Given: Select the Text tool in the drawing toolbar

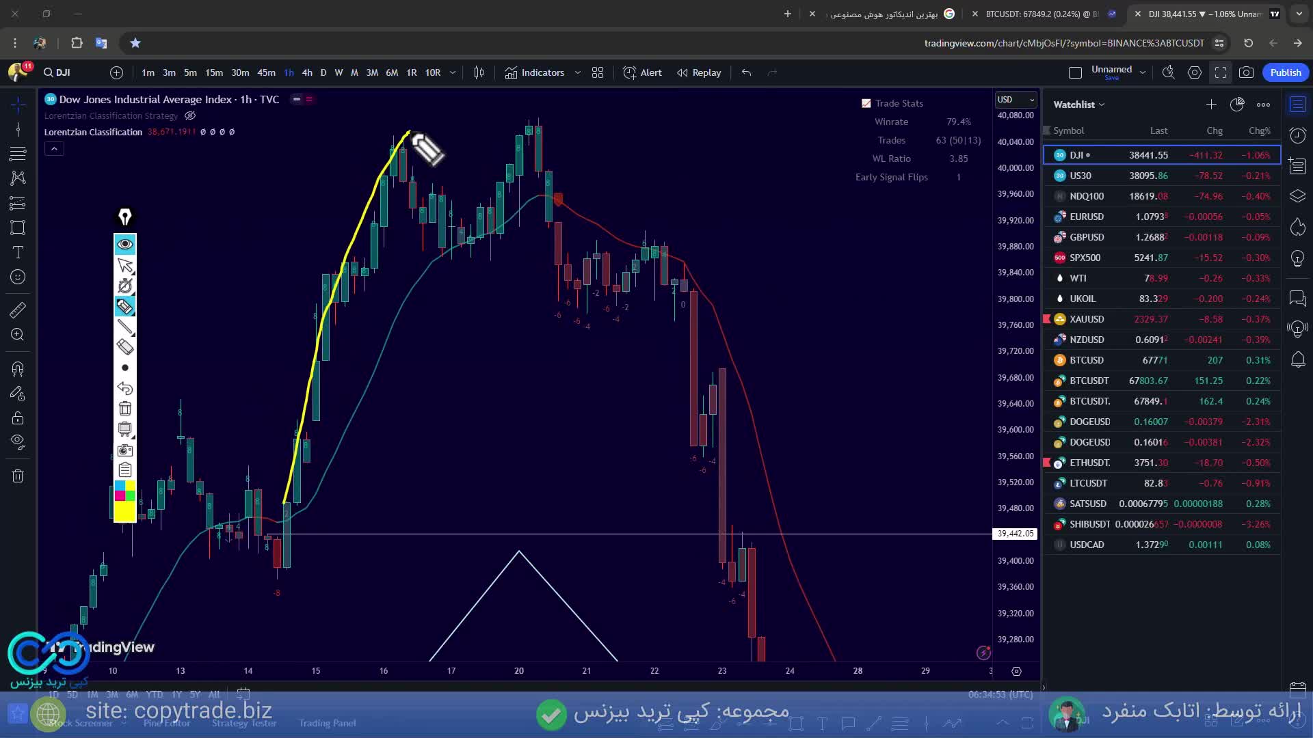Looking at the screenshot, I should 18,252.
